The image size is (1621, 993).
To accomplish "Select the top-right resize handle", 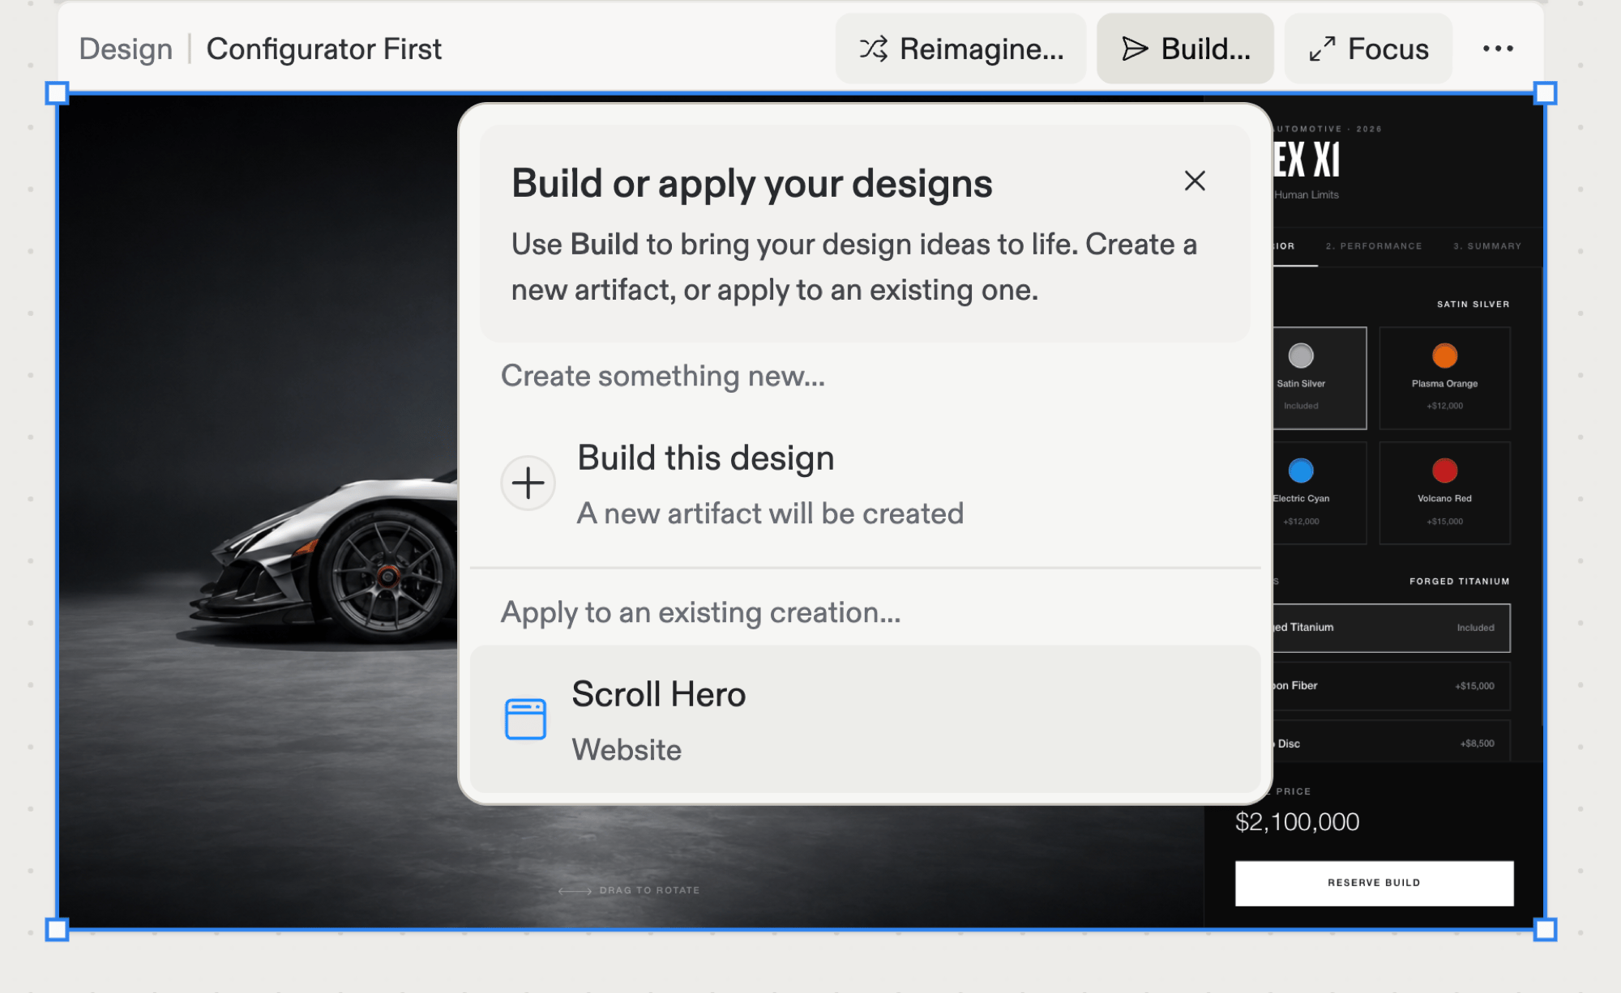I will click(1545, 94).
